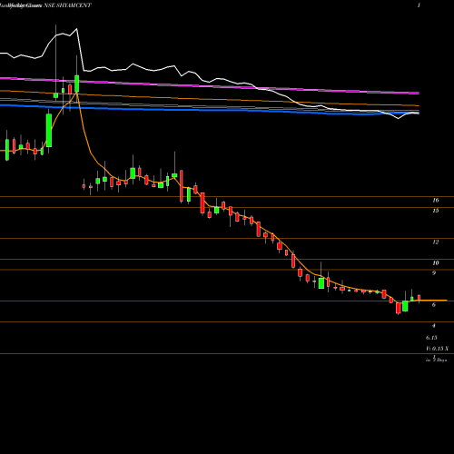Click the NSE SHYAMCENT chart title
The image size is (454, 454).
67,5
